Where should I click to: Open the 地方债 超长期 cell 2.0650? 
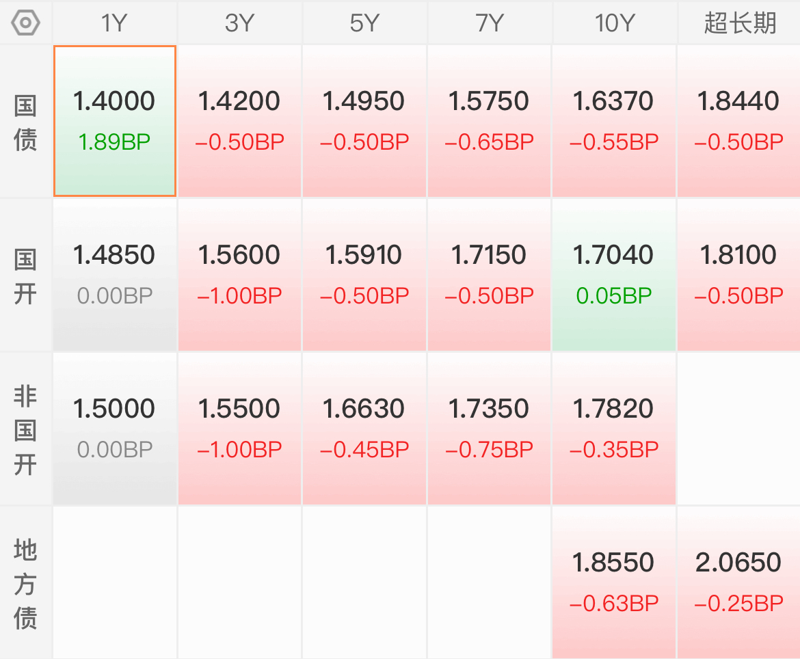pyautogui.click(x=739, y=583)
